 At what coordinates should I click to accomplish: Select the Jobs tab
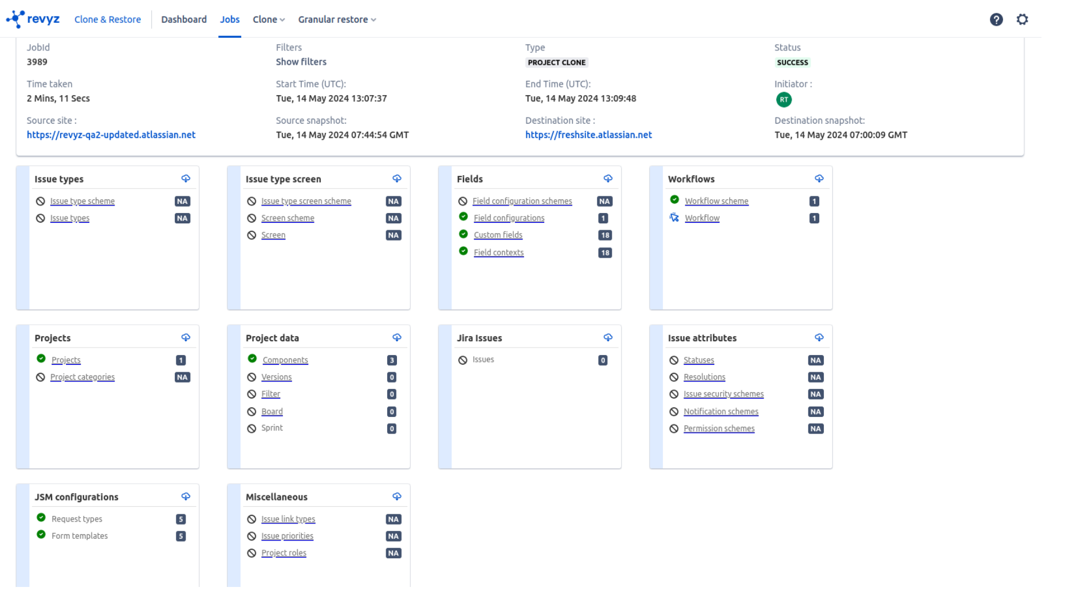click(x=230, y=19)
